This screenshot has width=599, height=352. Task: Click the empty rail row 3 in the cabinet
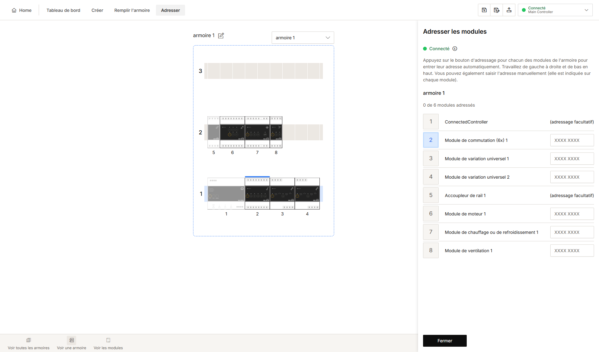tap(264, 71)
